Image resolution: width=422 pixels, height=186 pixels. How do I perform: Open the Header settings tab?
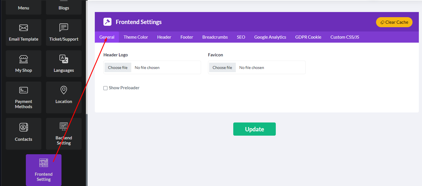164,37
